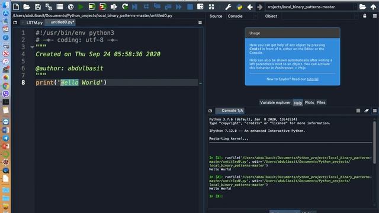Image resolution: width=379 pixels, height=213 pixels.
Task: Maximize the current pane
Action: [x=200, y=7]
